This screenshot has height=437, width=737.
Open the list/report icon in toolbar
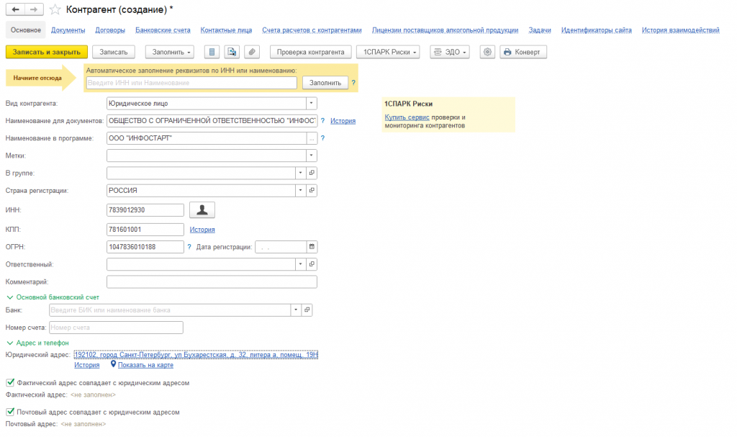coord(212,53)
